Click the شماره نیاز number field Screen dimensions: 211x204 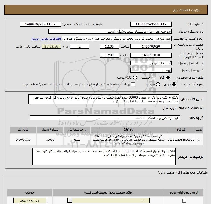151,24
